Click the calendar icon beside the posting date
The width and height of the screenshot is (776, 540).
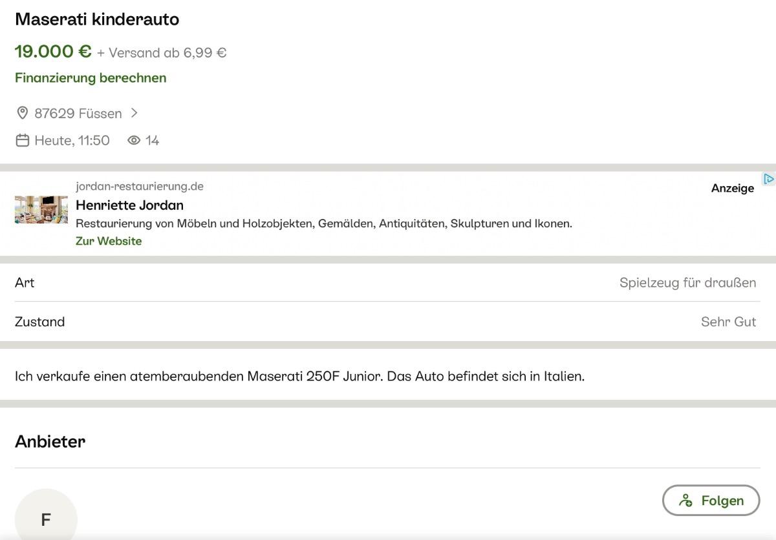(x=23, y=141)
